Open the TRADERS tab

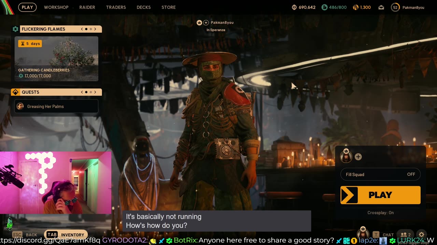116,7
